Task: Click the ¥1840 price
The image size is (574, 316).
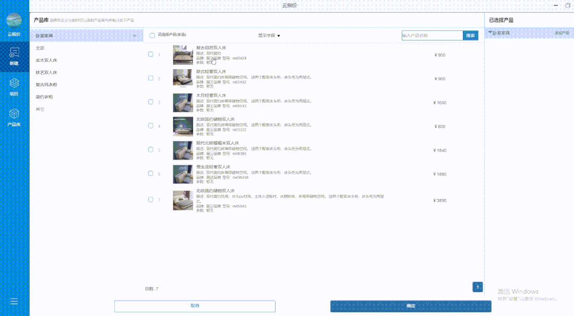Action: [439, 150]
